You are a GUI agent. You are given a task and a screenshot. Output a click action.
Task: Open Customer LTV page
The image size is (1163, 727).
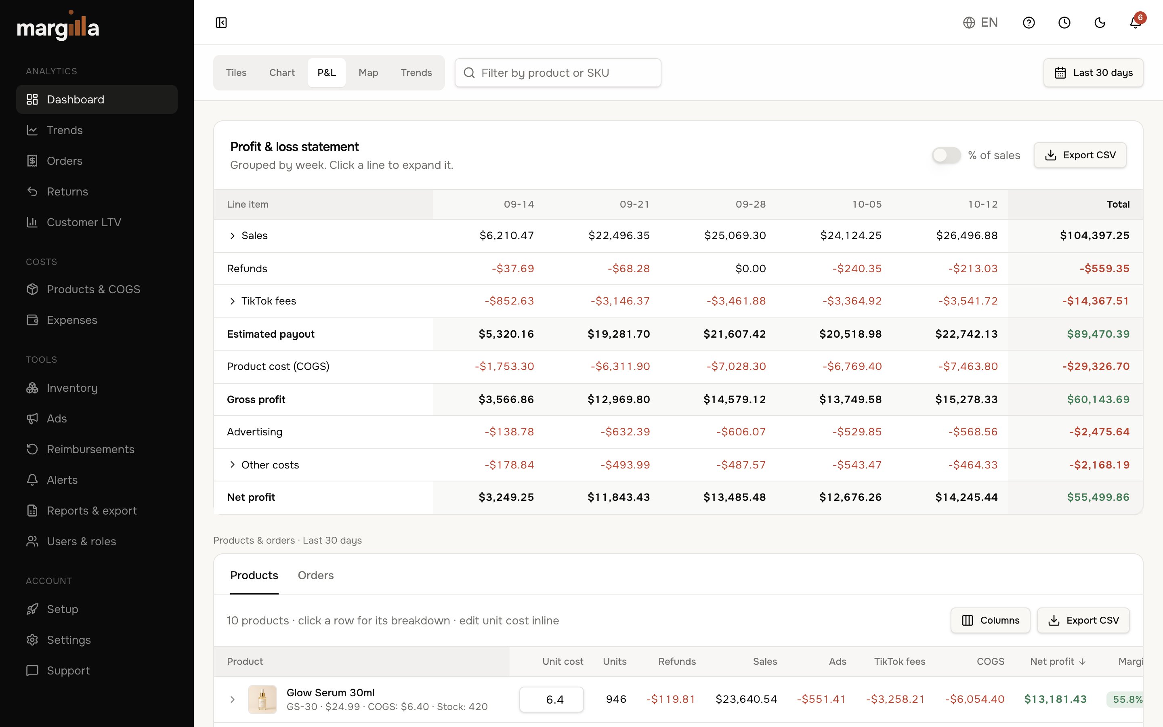[97, 223]
